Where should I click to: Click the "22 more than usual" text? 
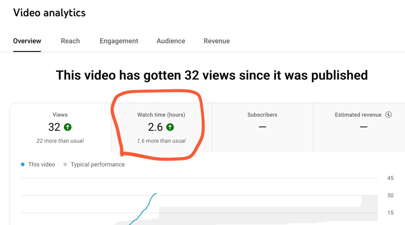point(60,141)
